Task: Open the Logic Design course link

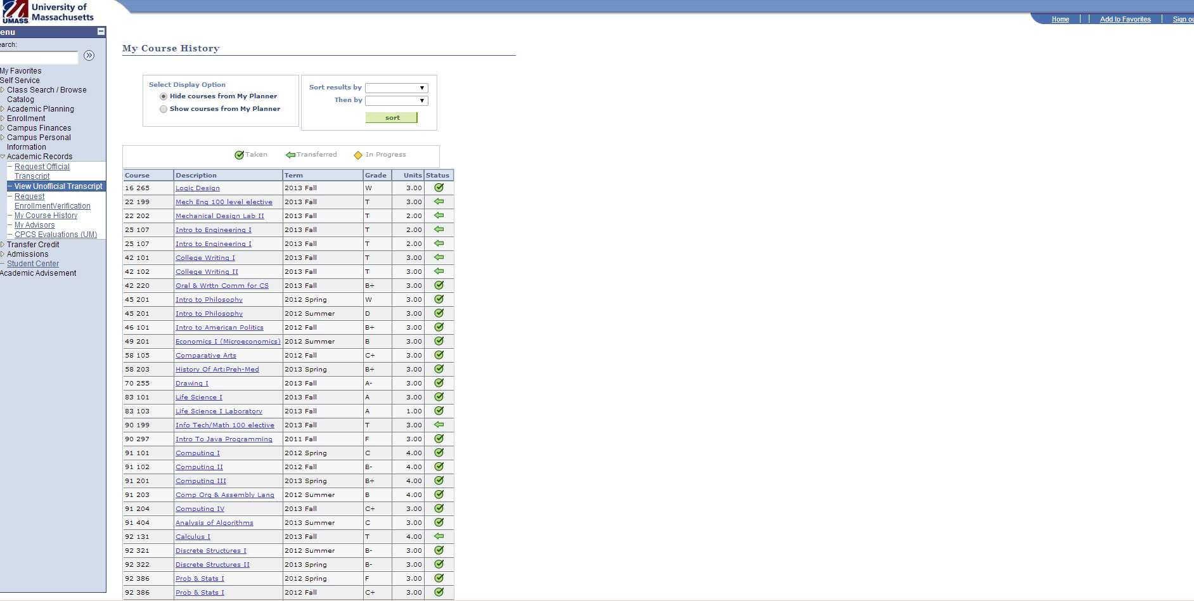Action: (198, 188)
